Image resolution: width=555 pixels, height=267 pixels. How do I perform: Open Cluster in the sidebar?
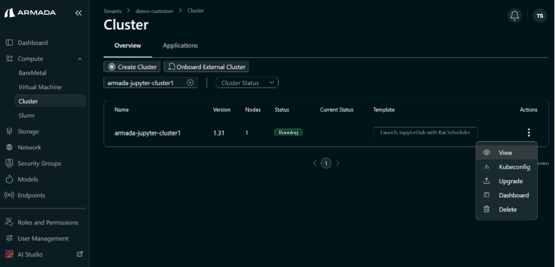tap(50, 101)
